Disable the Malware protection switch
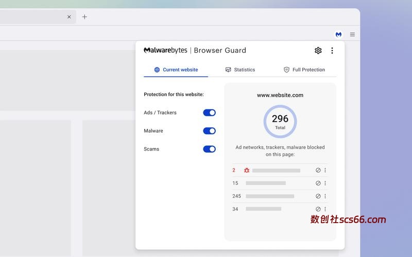Viewport: 412px width, 257px height. click(x=209, y=131)
